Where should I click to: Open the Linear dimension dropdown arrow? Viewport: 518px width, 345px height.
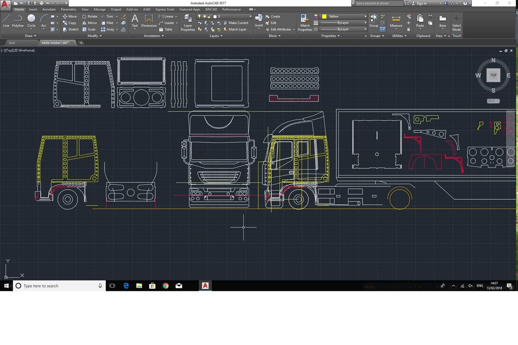[176, 16]
